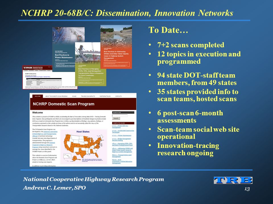
Task: Select the slide title NCHRP 20-68B/C
Action: point(127,13)
